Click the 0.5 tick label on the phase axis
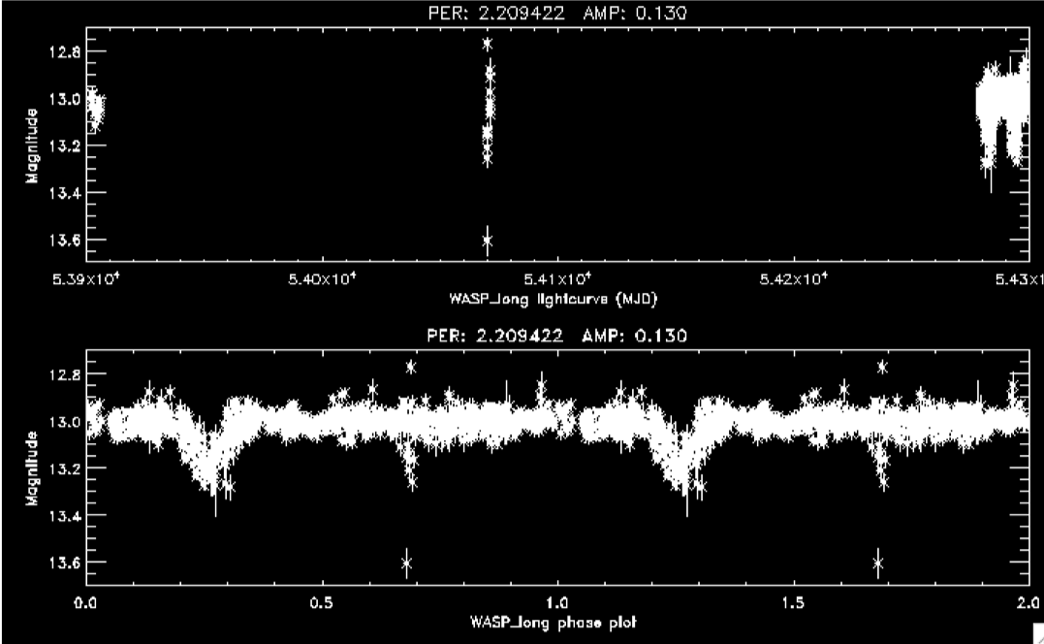 [x=322, y=603]
